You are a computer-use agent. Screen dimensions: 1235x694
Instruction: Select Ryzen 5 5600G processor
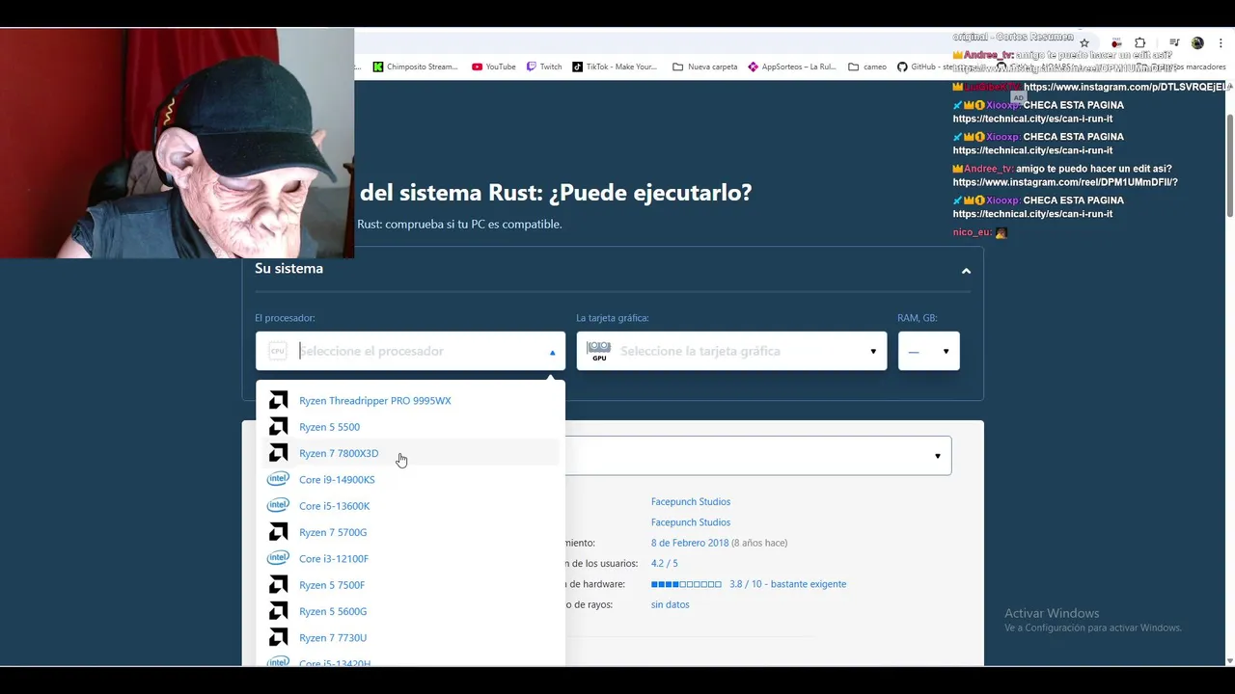click(409, 611)
